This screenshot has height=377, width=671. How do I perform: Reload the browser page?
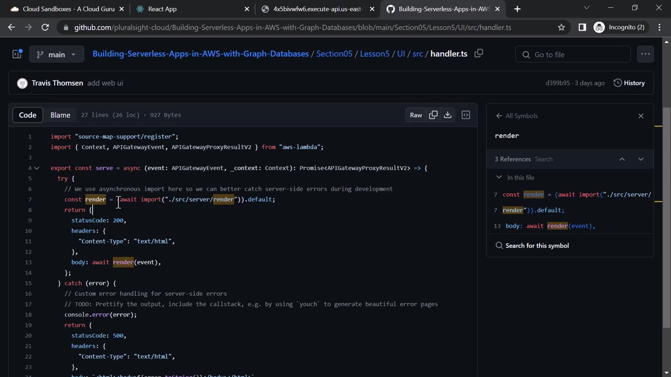[x=45, y=27]
